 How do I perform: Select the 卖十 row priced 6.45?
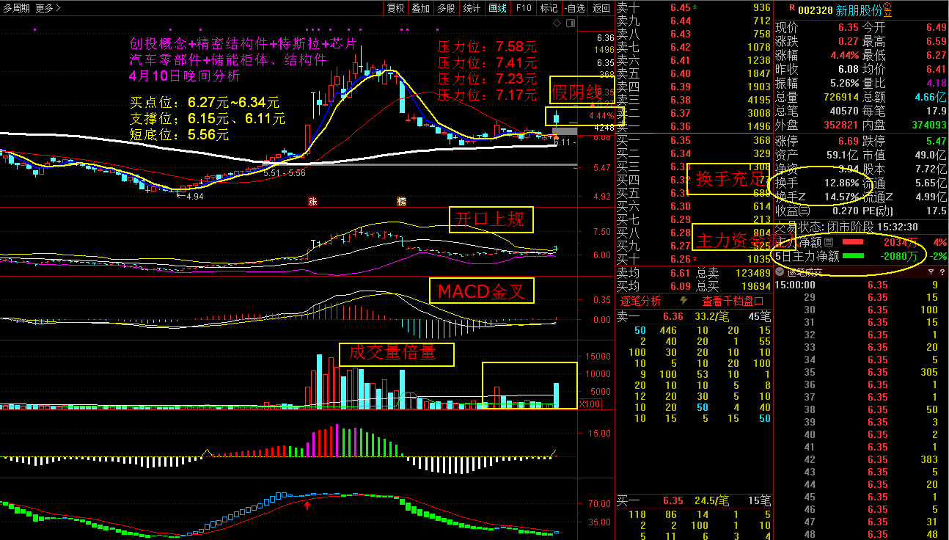pos(694,7)
